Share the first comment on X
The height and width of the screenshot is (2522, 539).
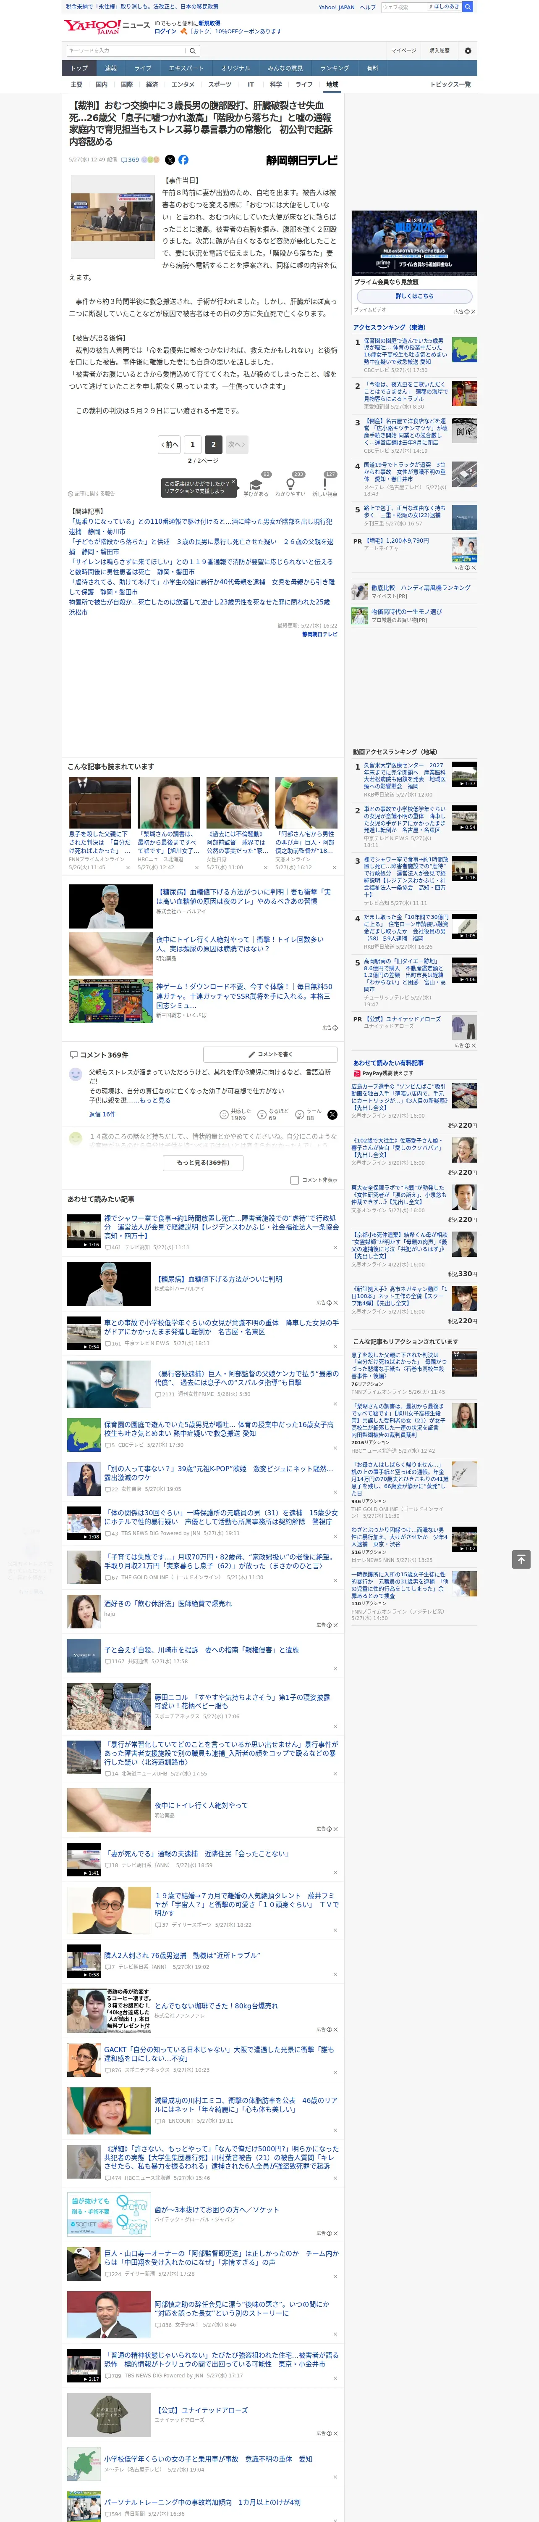coord(332,1114)
